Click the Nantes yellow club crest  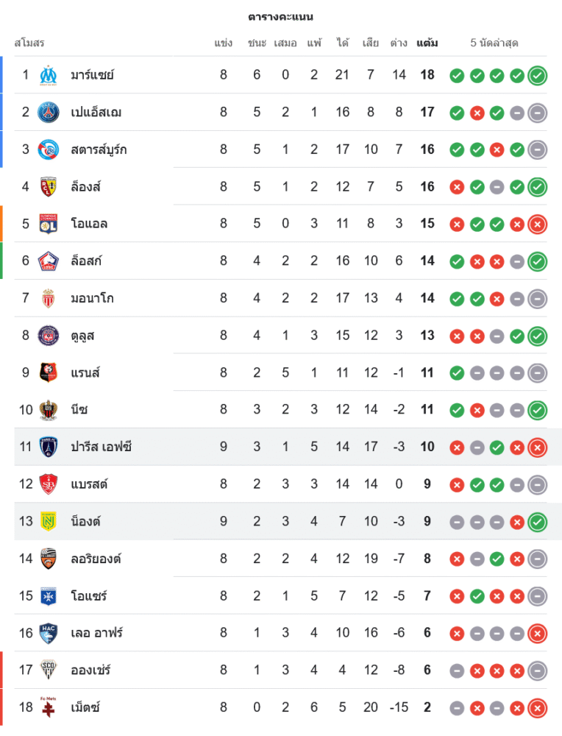click(x=49, y=521)
